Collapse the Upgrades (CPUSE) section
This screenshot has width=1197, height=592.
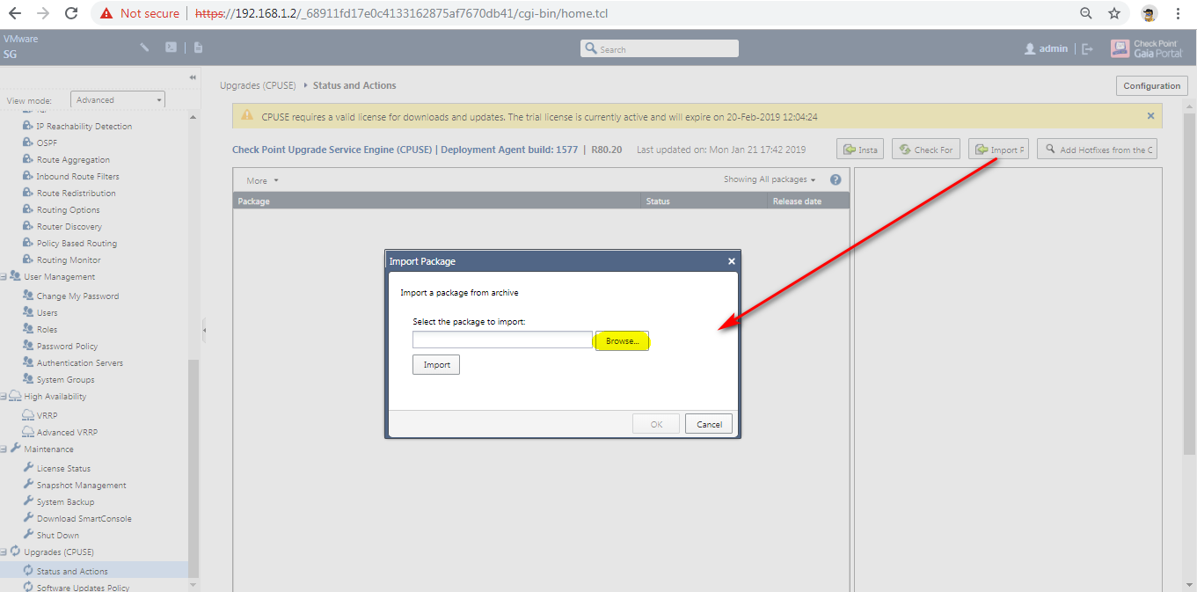tap(4, 552)
